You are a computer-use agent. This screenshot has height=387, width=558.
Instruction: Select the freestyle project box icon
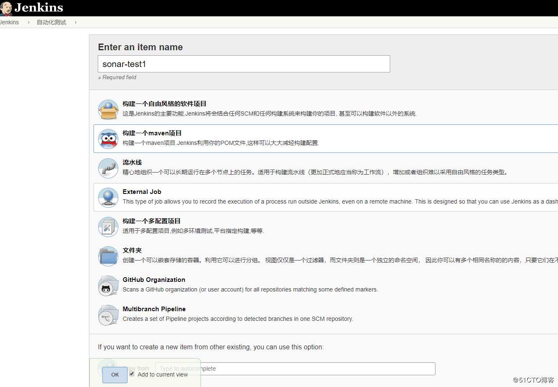click(108, 110)
